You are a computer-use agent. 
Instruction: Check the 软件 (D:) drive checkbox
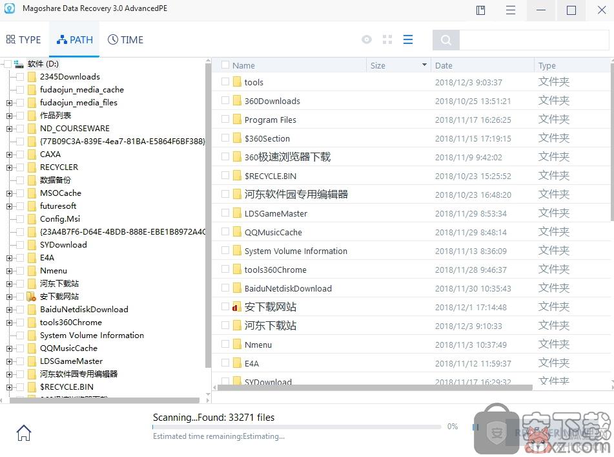pyautogui.click(x=7, y=64)
